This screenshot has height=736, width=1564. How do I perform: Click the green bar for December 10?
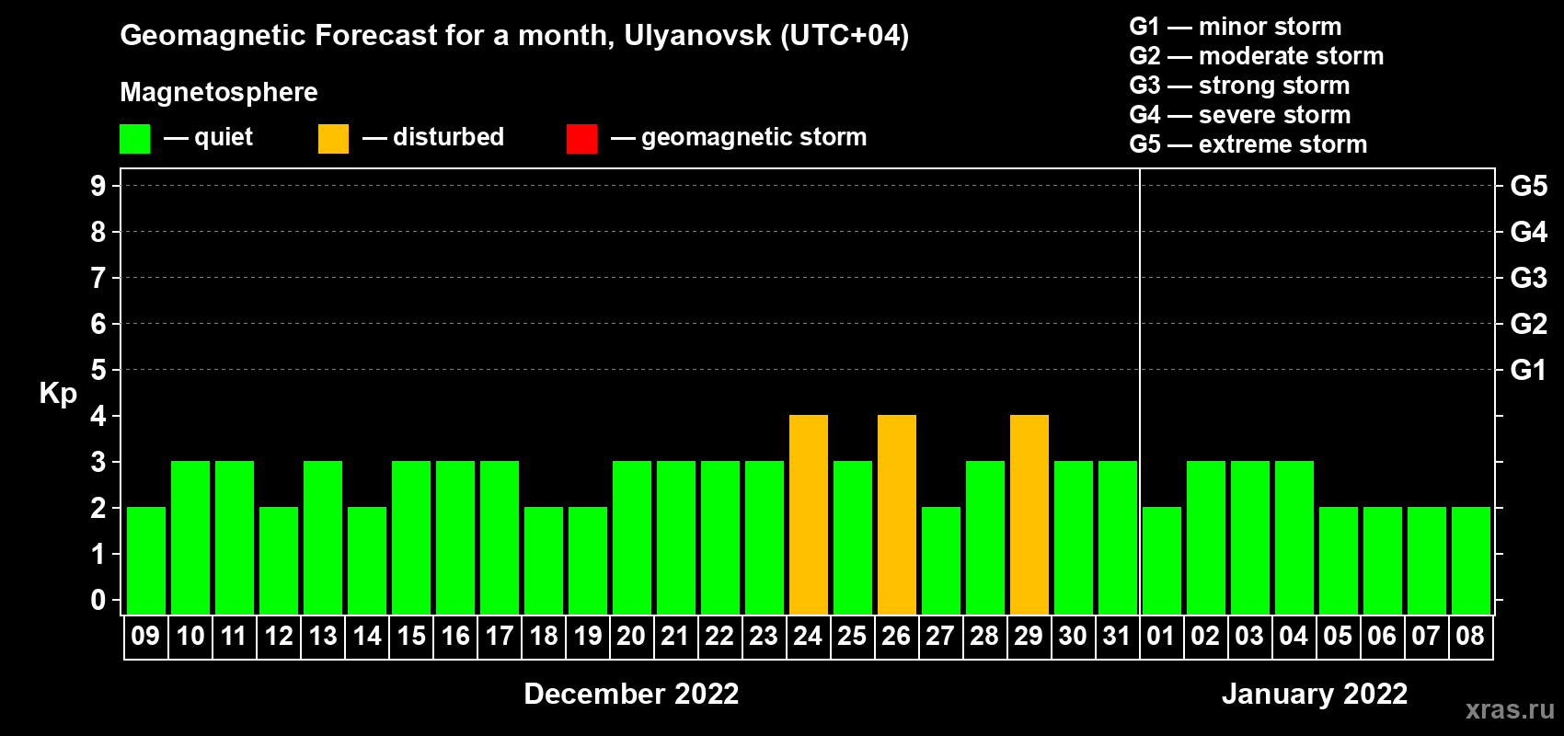coord(190,538)
